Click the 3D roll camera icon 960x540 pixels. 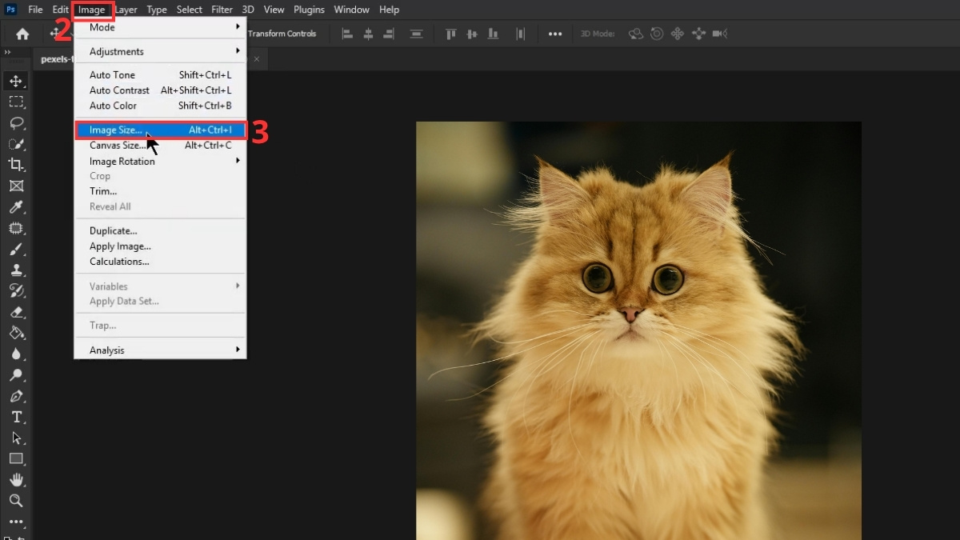click(657, 34)
